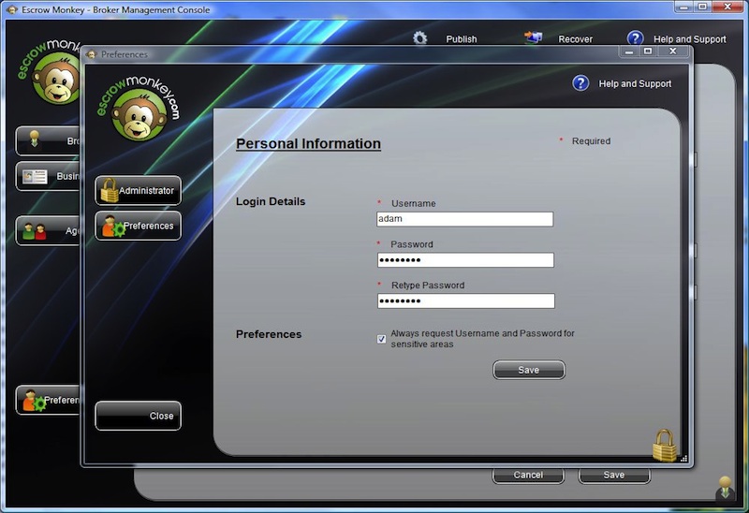Click the padlock icon on Administrator button
The image size is (749, 513).
point(109,190)
